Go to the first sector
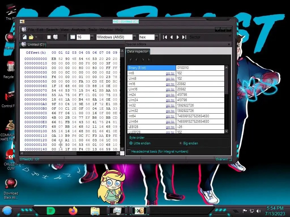The image size is (290, 217). pos(165,37)
